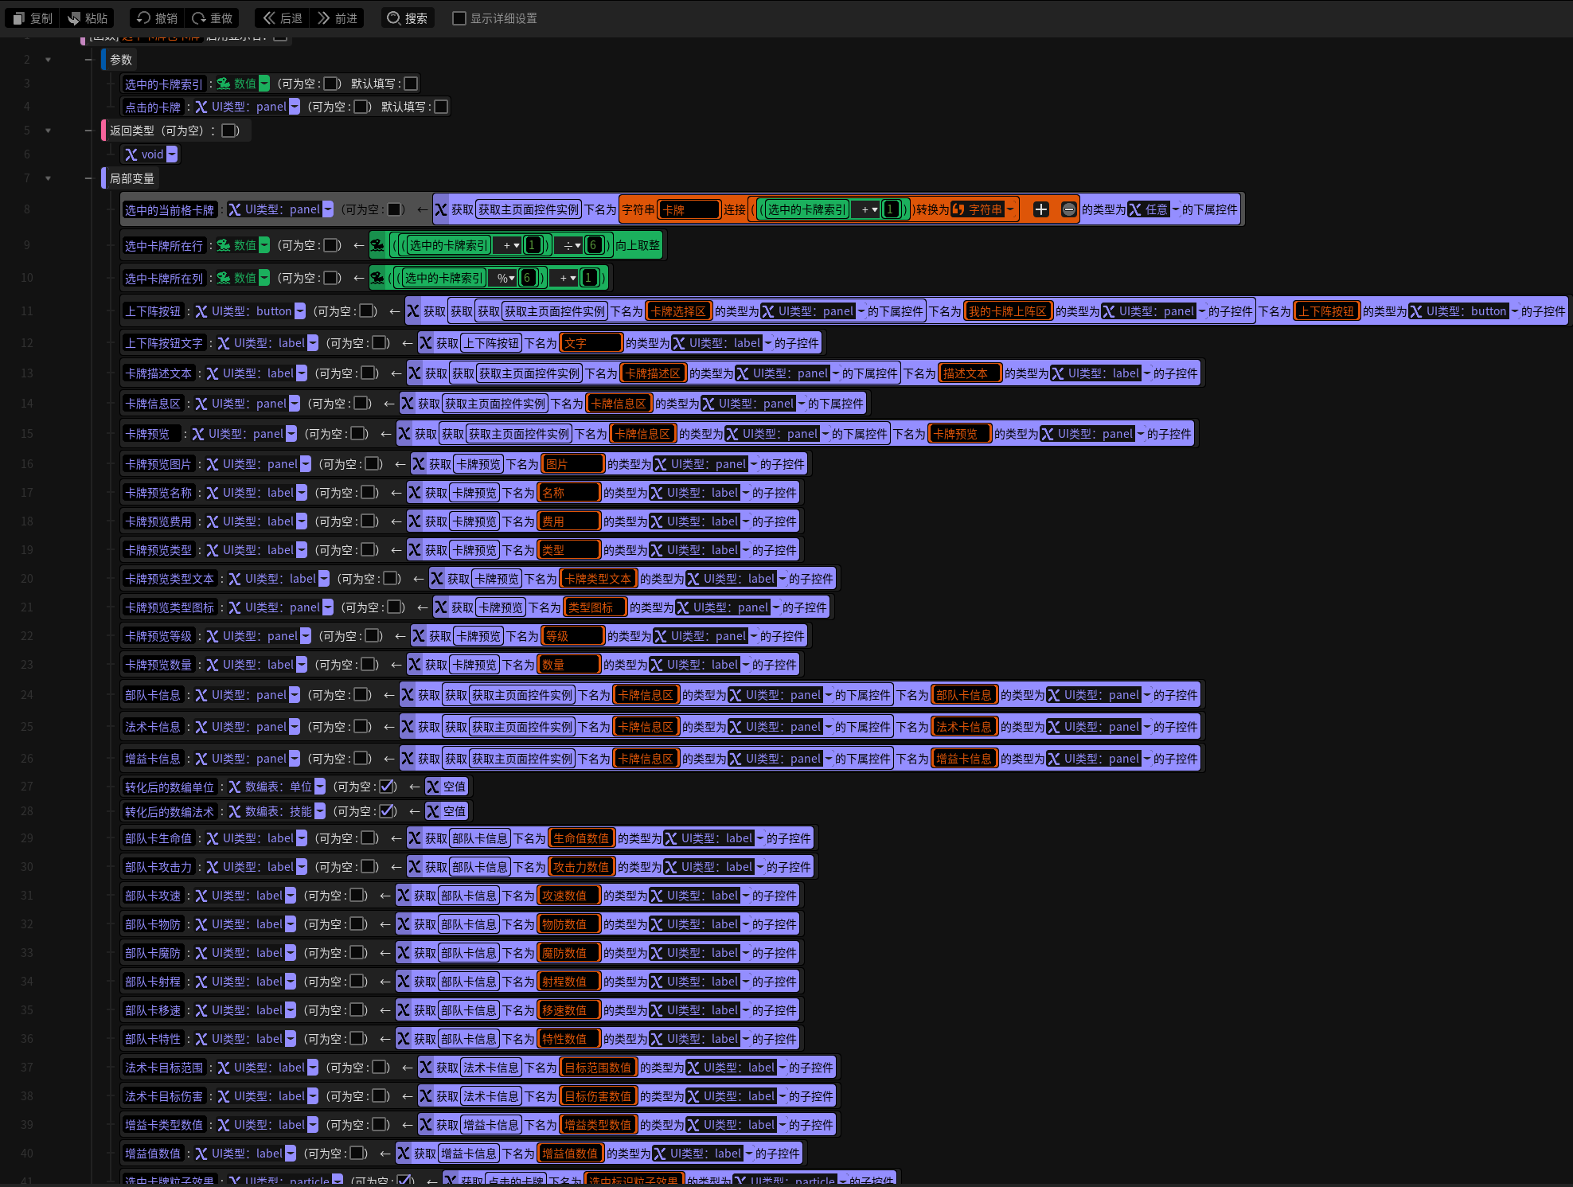Go forward using the 前进 icon
This screenshot has width=1573, height=1187.
click(324, 18)
